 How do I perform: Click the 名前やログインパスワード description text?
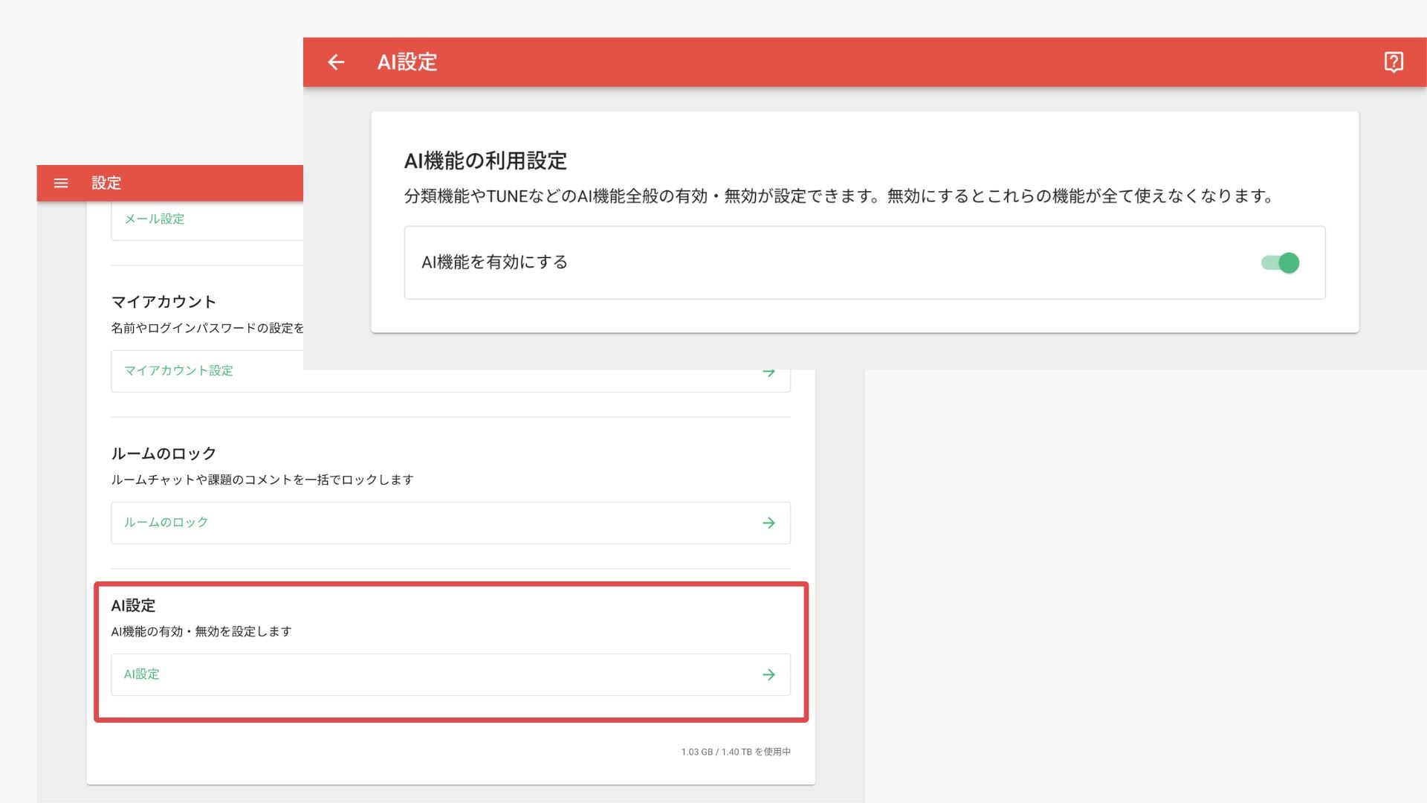click(207, 328)
